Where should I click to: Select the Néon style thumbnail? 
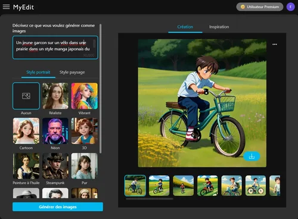coord(55,131)
